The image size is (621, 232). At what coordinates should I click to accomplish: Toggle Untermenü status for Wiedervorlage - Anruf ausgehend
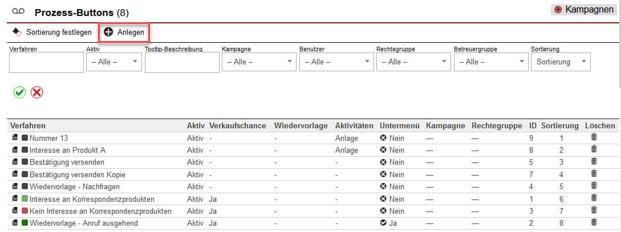(x=383, y=223)
